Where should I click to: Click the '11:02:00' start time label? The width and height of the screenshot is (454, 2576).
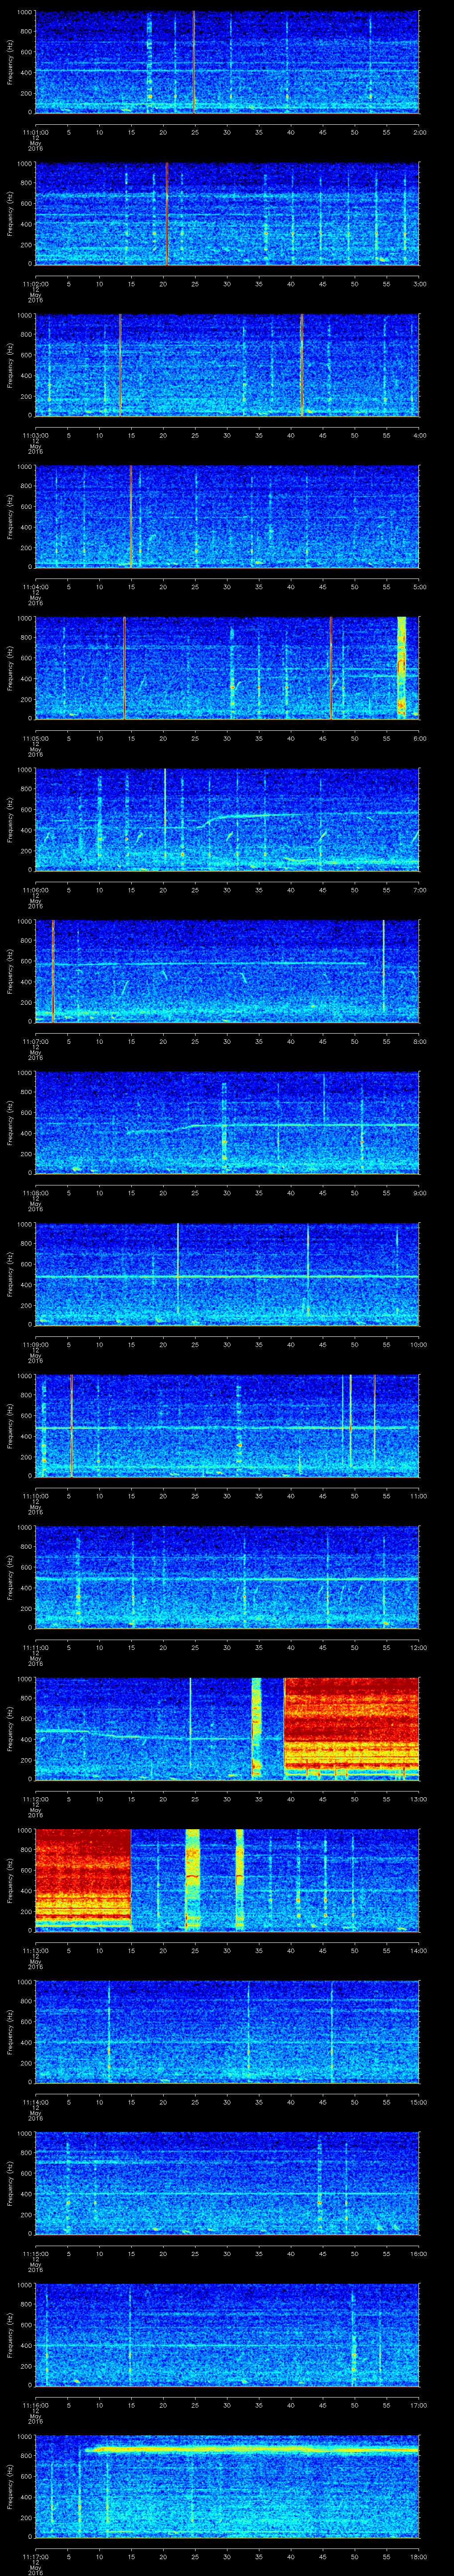35,284
